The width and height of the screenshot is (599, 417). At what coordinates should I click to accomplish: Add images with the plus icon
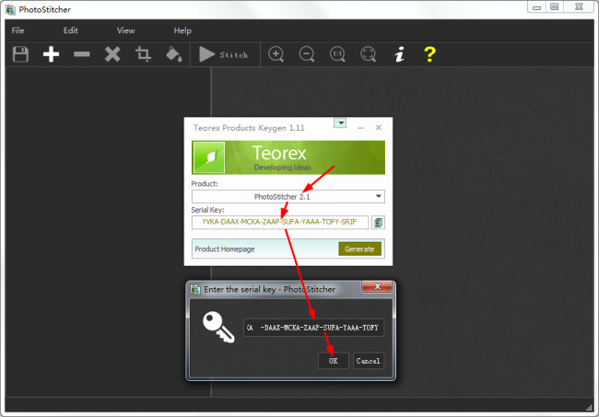point(52,54)
